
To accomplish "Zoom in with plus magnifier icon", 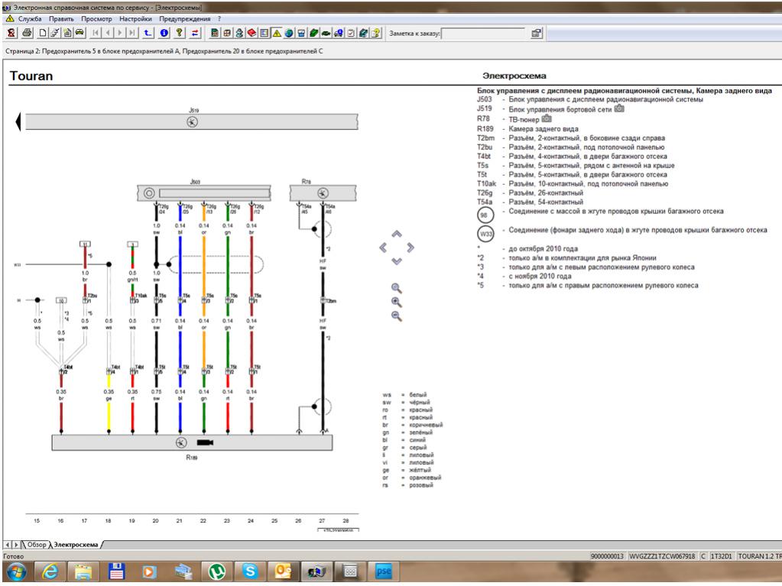I will [x=397, y=302].
